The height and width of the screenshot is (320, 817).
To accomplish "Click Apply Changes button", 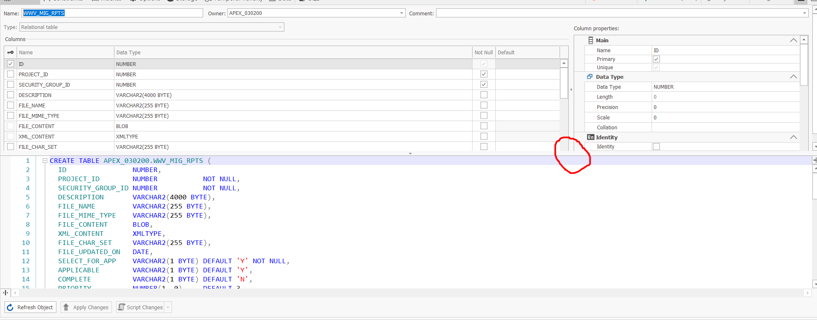I will coord(86,308).
